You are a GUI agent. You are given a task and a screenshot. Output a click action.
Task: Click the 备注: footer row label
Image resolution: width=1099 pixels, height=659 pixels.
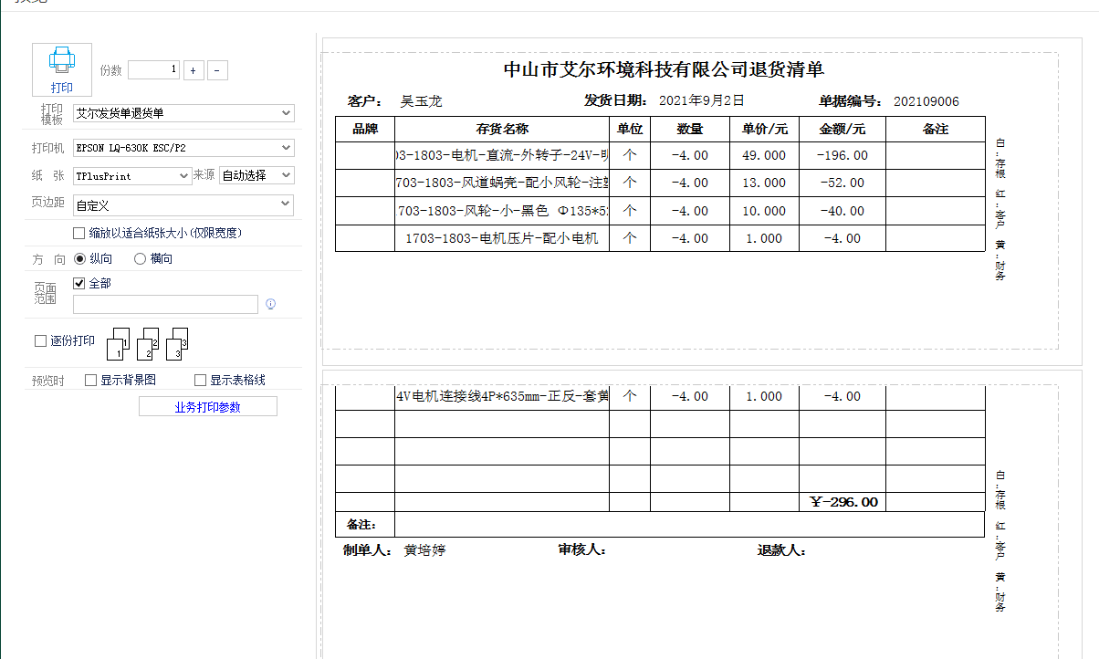(361, 525)
